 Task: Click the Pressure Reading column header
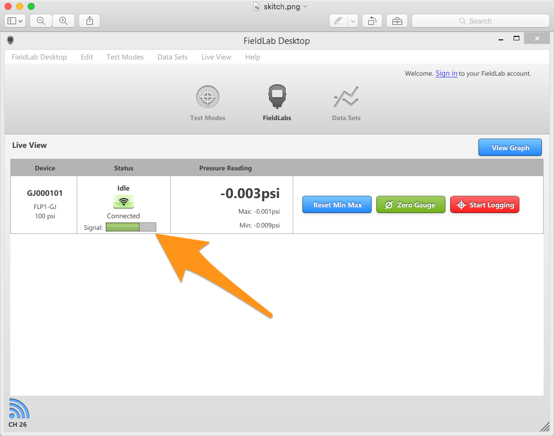(226, 168)
